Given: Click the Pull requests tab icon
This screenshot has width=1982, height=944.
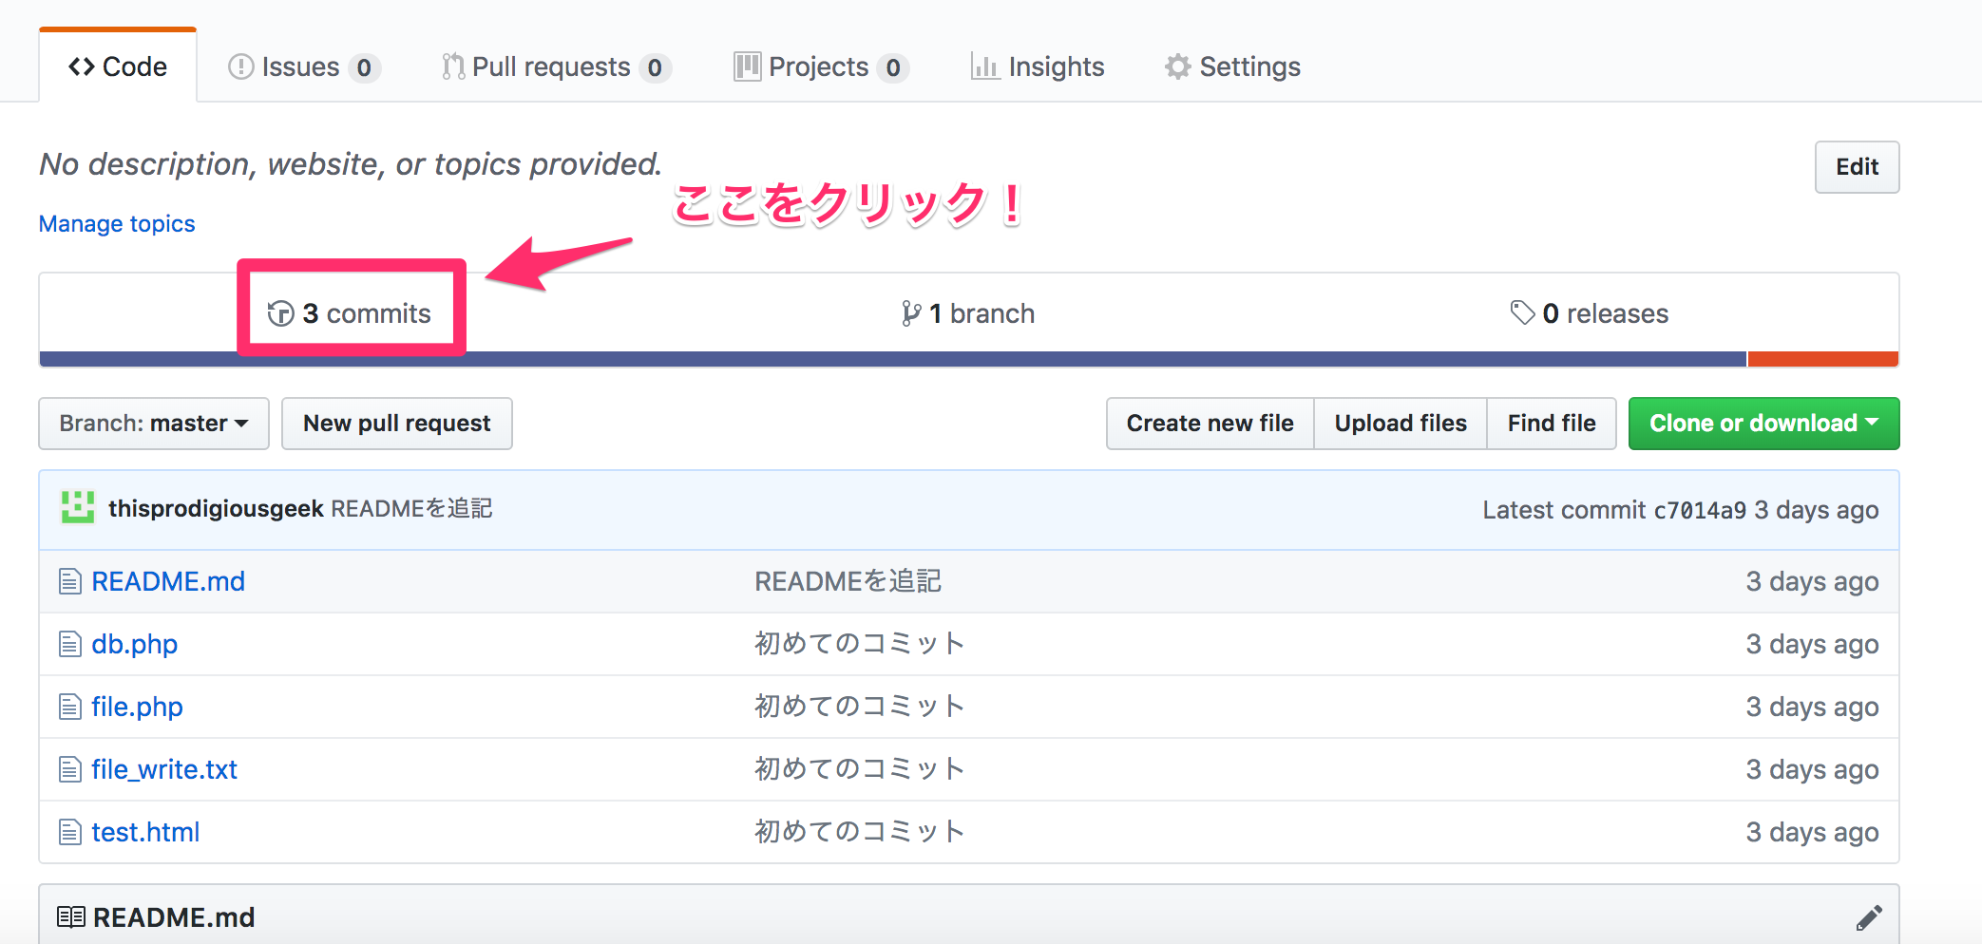Looking at the screenshot, I should (453, 66).
